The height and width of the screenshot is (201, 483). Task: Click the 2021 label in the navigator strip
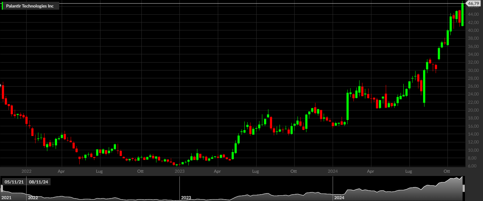pyautogui.click(x=6, y=197)
